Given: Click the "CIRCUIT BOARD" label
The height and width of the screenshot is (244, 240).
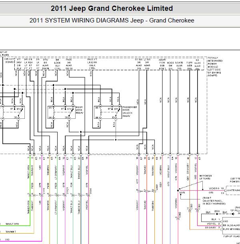Looking at the screenshot, I should pyautogui.click(x=9, y=61).
